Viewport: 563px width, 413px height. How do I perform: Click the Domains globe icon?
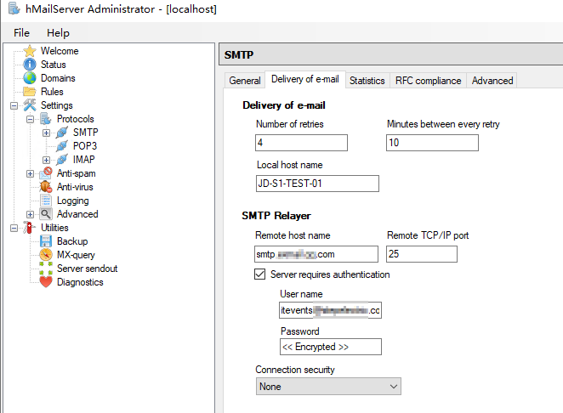pos(30,78)
